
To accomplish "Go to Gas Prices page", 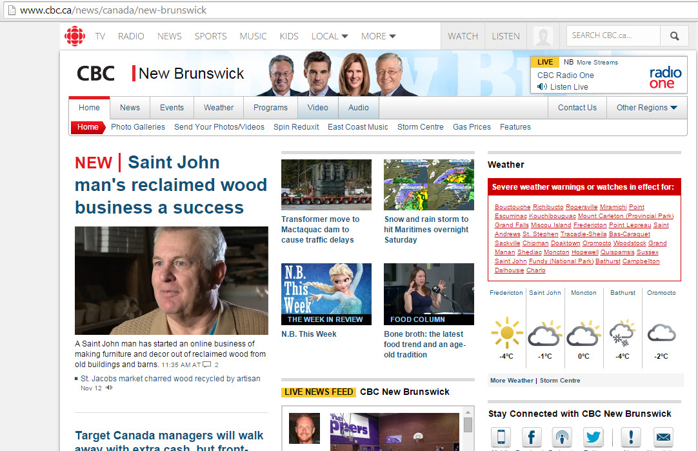I will point(472,127).
